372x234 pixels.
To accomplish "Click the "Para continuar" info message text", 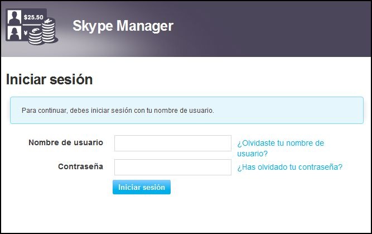I will 118,111.
